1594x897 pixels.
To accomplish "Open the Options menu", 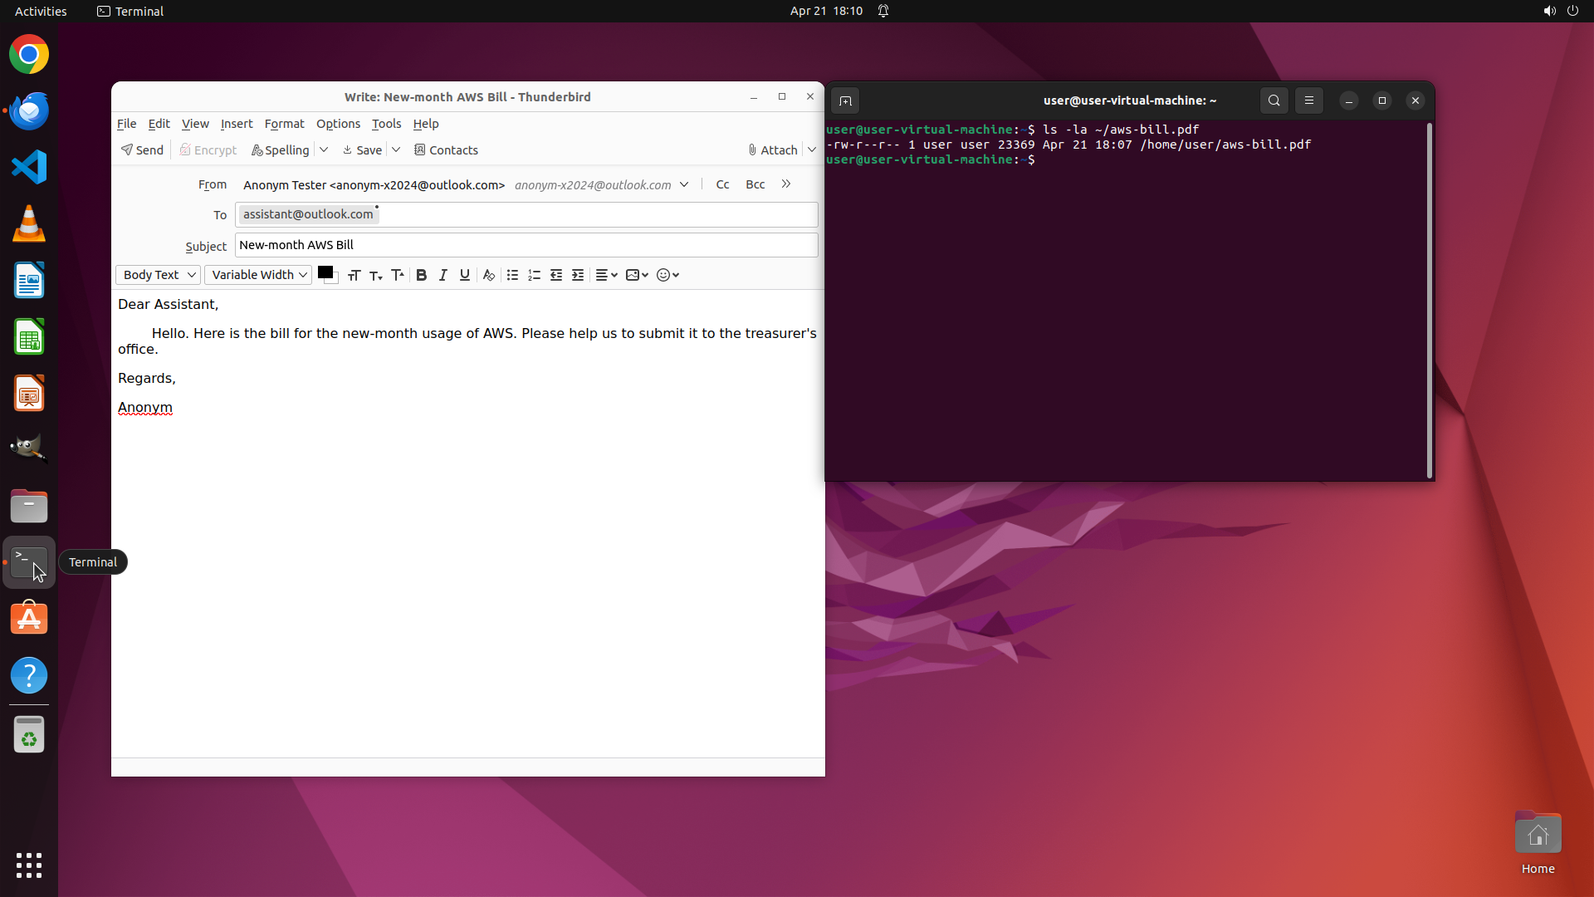I will (x=338, y=124).
